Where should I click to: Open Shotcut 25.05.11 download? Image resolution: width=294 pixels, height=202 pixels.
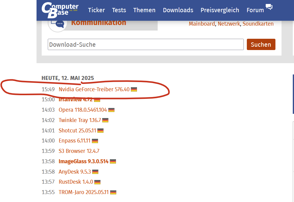(x=77, y=130)
